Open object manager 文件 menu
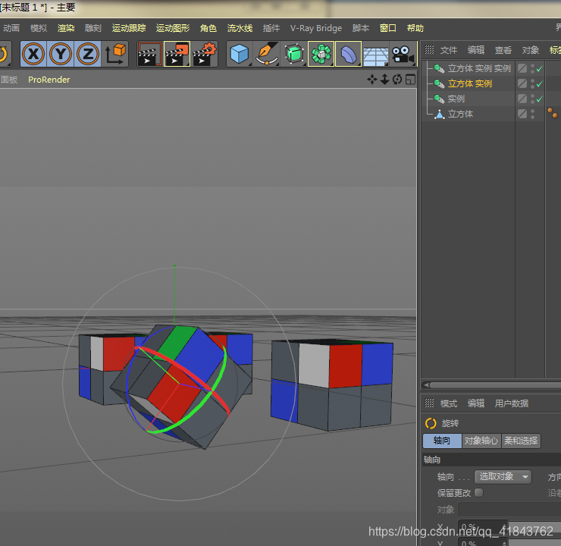Image resolution: width=561 pixels, height=546 pixels. [x=449, y=50]
